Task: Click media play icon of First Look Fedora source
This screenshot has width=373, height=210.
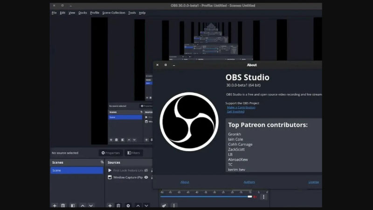Action: (x=110, y=170)
